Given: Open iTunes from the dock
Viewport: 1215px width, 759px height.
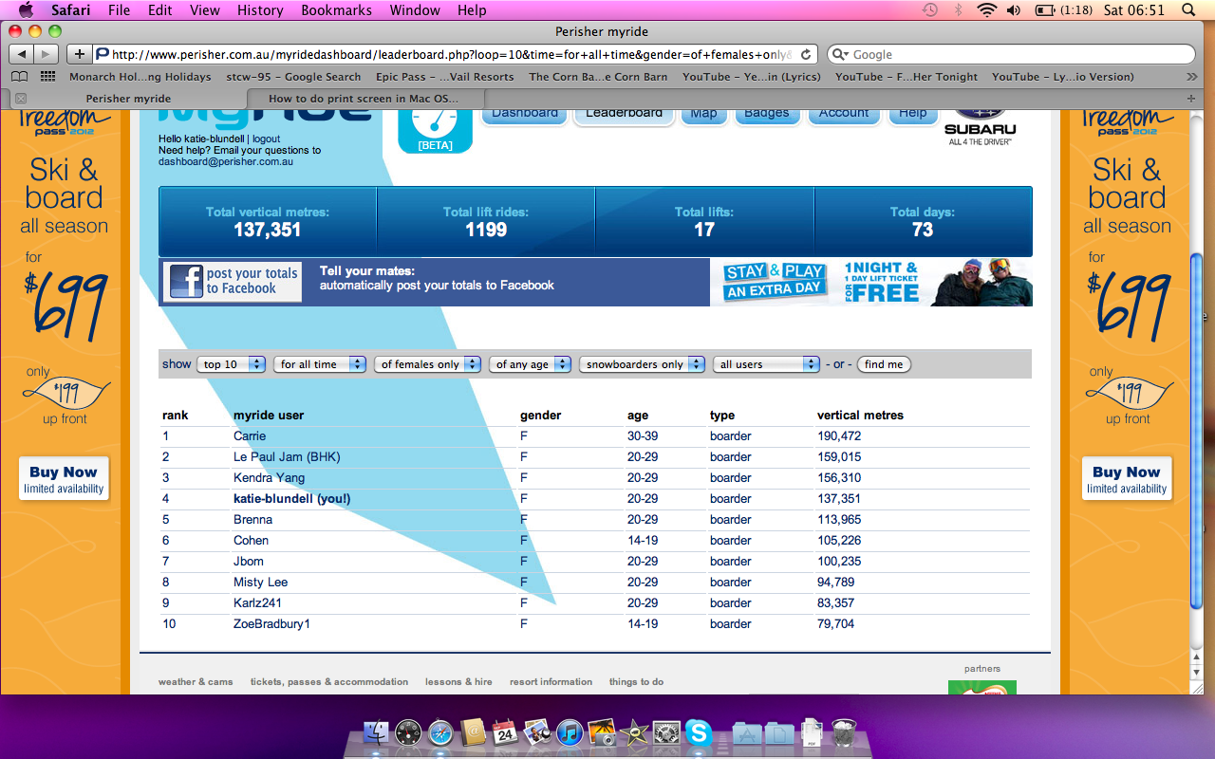Looking at the screenshot, I should (570, 732).
